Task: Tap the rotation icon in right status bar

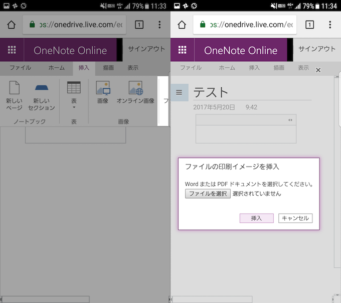Action: click(x=194, y=6)
